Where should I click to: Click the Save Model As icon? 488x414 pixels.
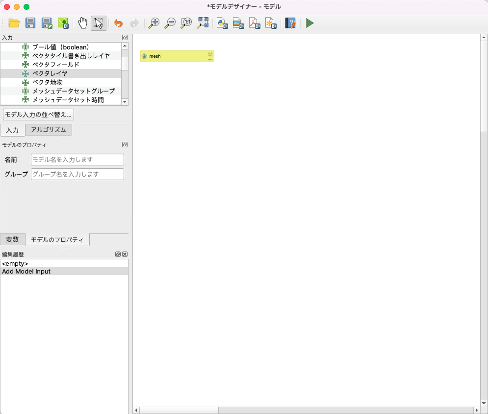click(x=47, y=23)
